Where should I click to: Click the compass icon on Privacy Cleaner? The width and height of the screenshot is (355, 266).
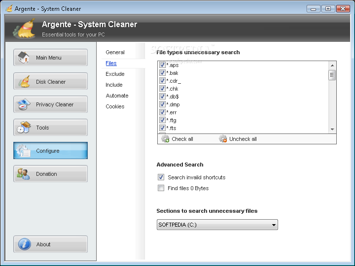click(x=23, y=104)
